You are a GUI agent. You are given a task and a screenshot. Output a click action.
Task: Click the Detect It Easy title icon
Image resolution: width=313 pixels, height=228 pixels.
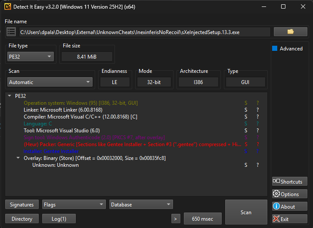pyautogui.click(x=8, y=7)
